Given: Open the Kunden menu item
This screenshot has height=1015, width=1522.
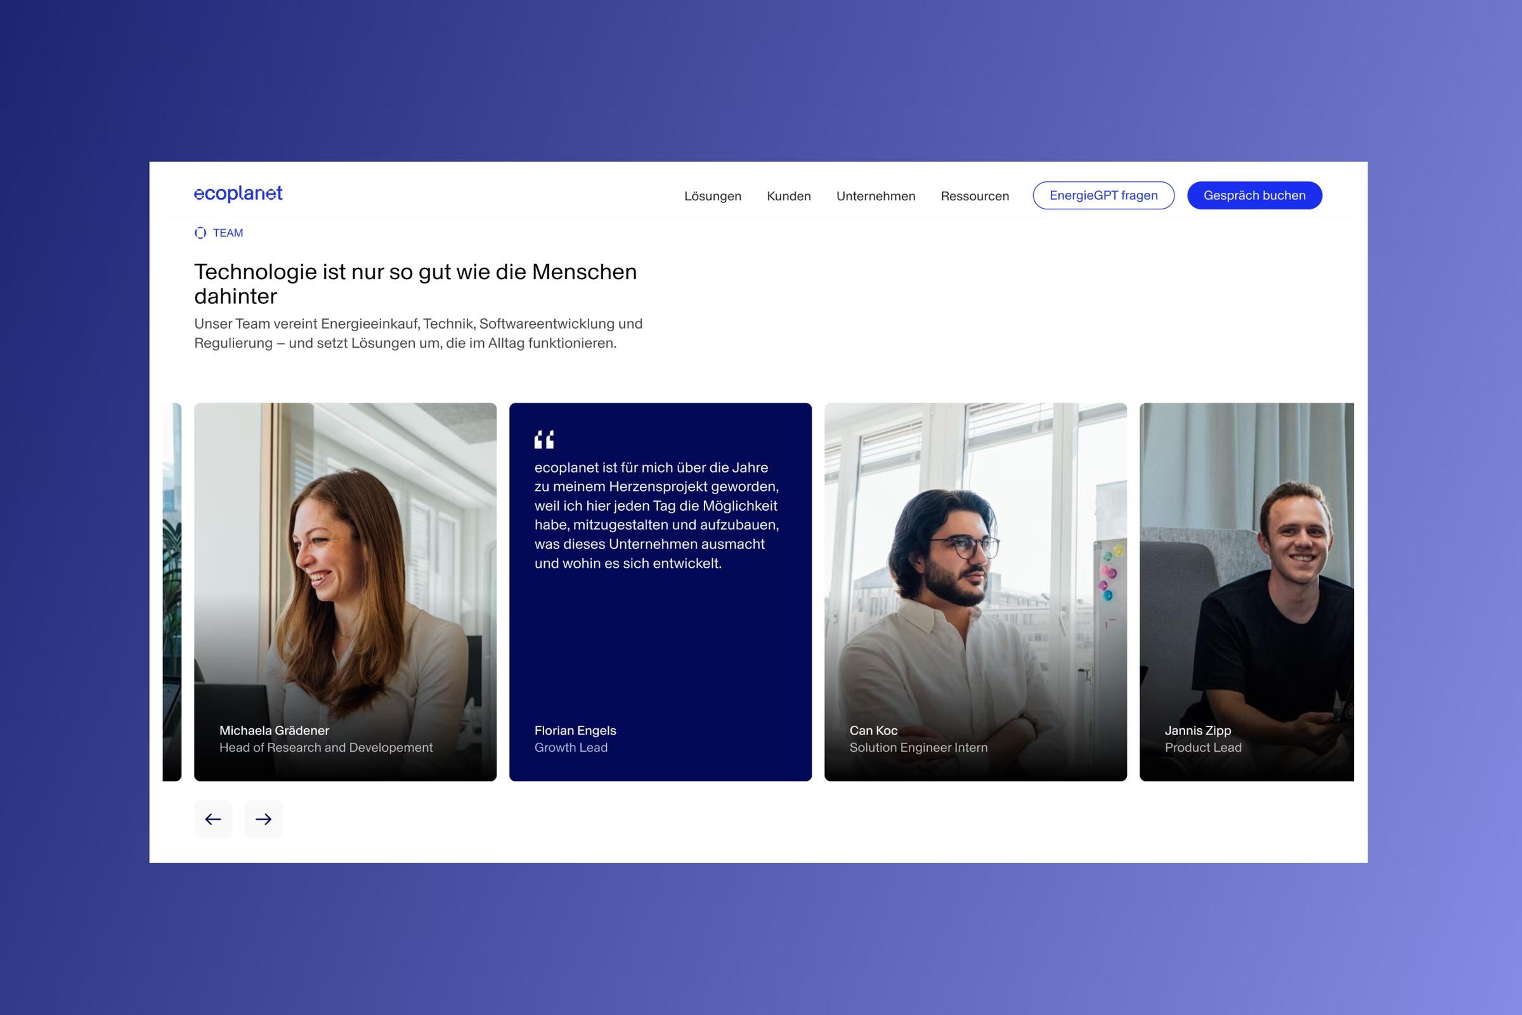Looking at the screenshot, I should point(788,195).
